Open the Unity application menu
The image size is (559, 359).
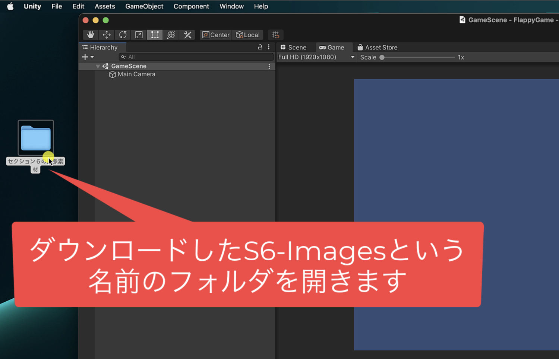click(32, 6)
